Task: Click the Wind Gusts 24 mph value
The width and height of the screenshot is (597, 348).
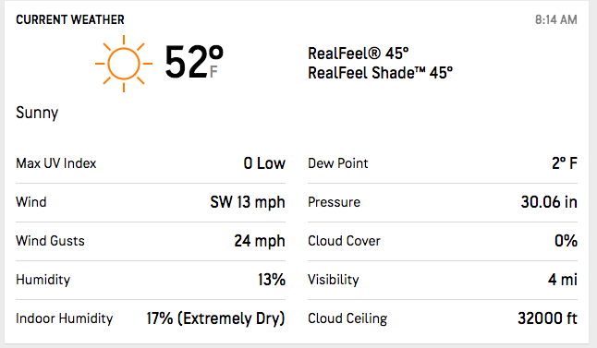Action: coord(260,241)
